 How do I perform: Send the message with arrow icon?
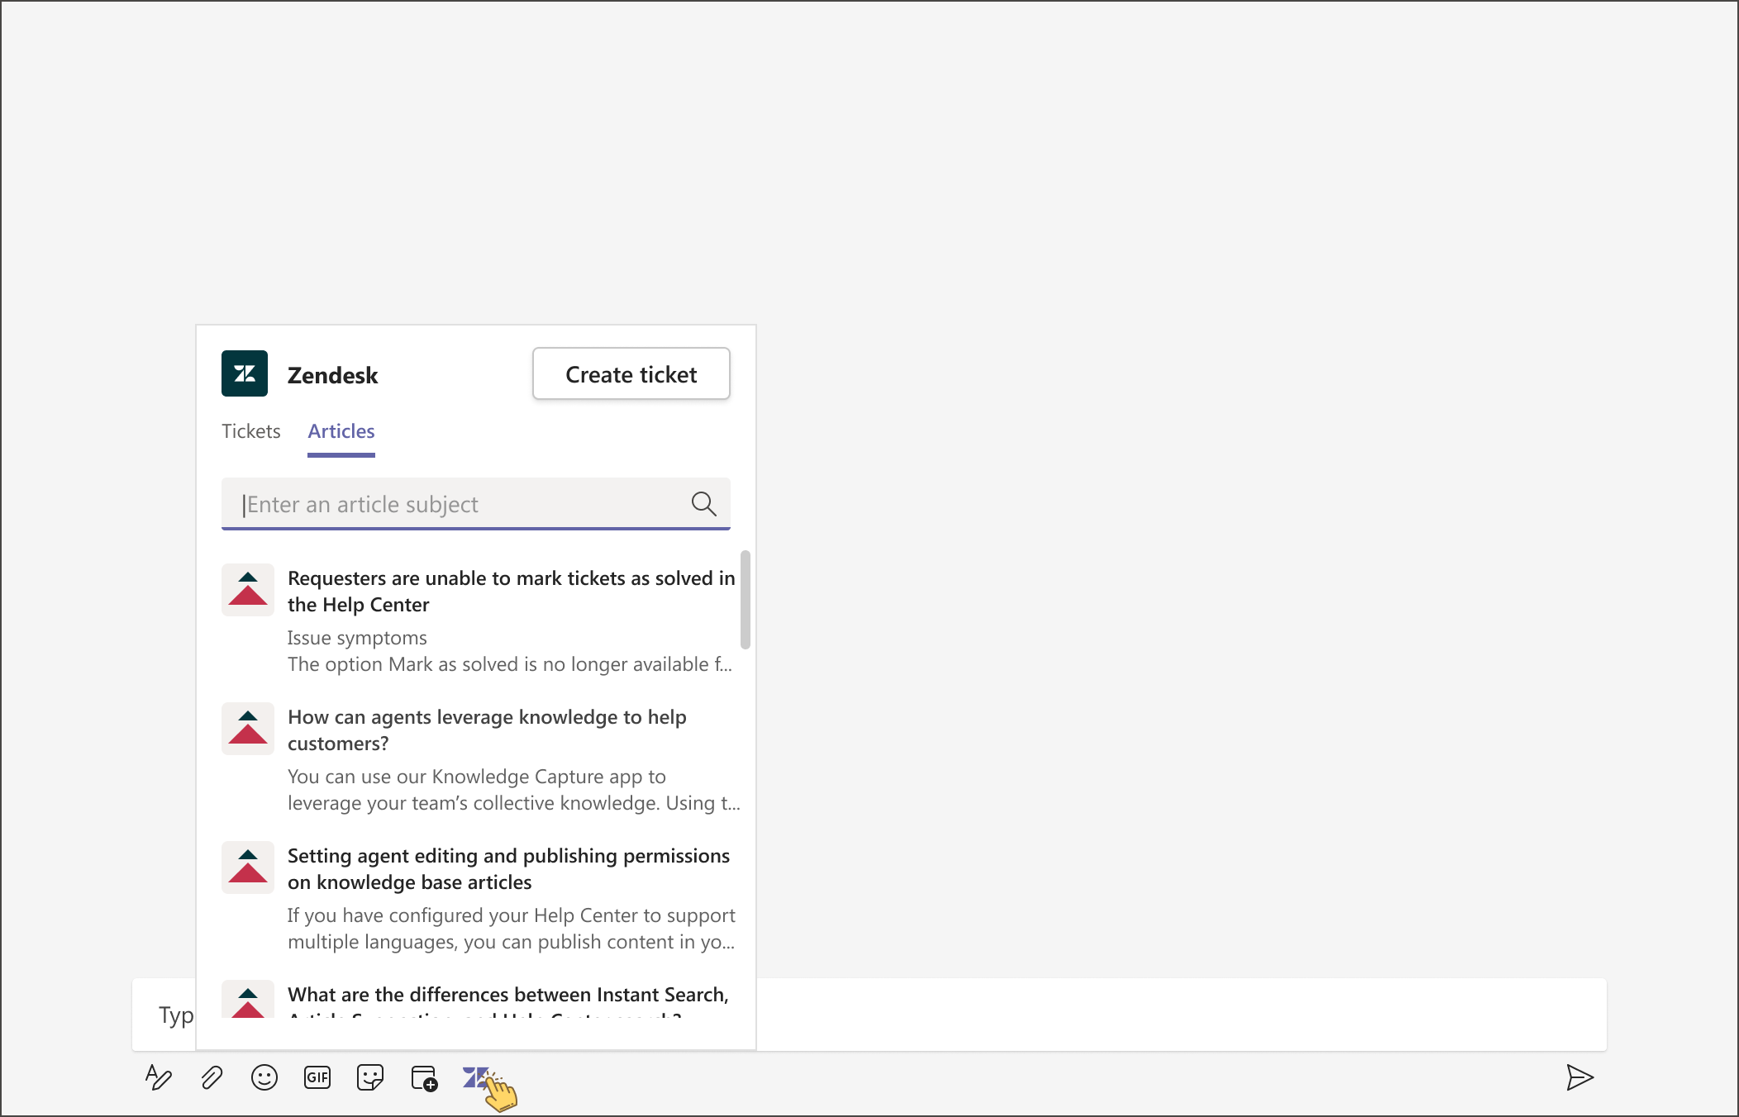(1579, 1077)
